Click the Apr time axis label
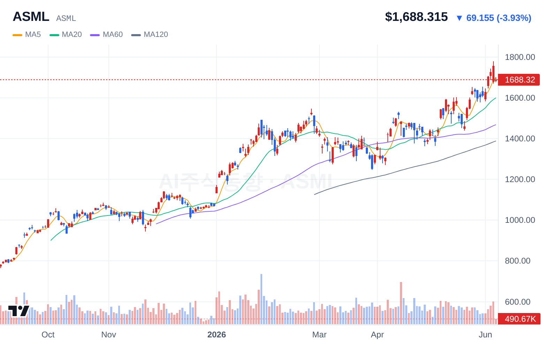 [377, 335]
